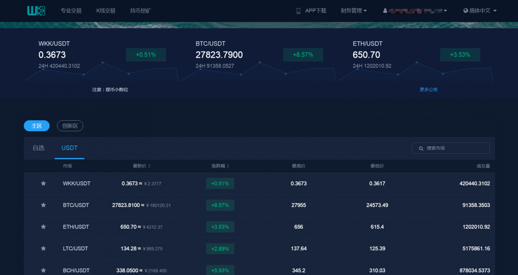Open 专业交易 in the top menu
518x275 pixels.
point(71,11)
